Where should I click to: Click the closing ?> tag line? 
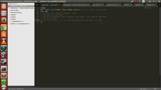(41, 22)
